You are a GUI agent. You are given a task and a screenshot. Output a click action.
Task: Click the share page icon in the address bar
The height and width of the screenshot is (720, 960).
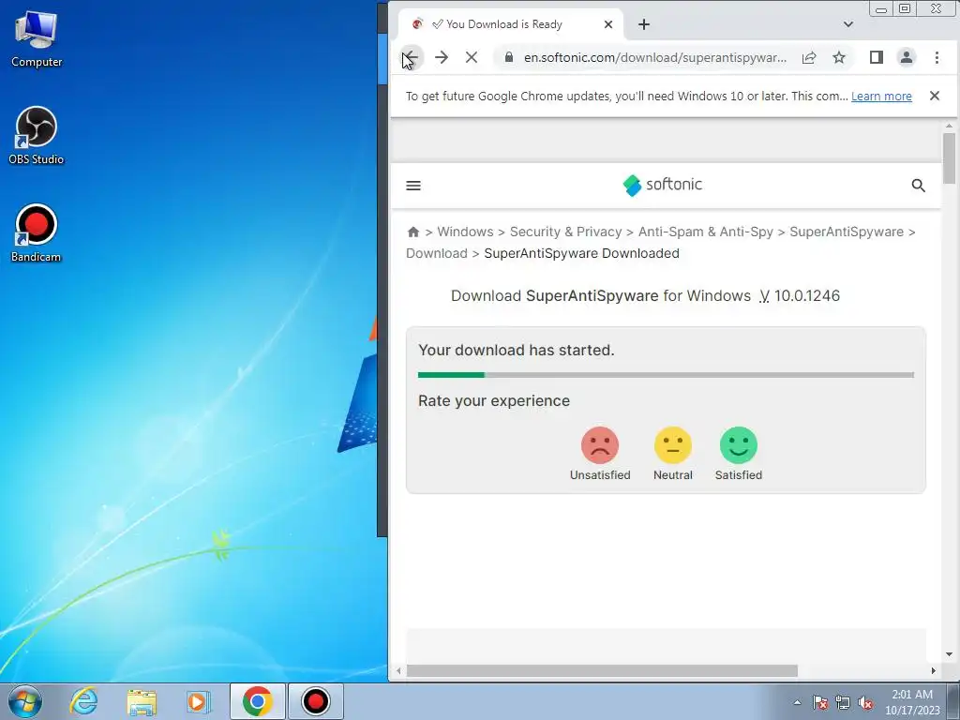(x=809, y=57)
